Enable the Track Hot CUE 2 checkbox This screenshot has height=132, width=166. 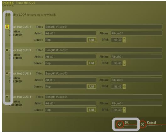(x=7, y=50)
